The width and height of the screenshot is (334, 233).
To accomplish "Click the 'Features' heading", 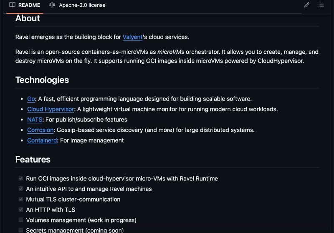I will pos(33,160).
